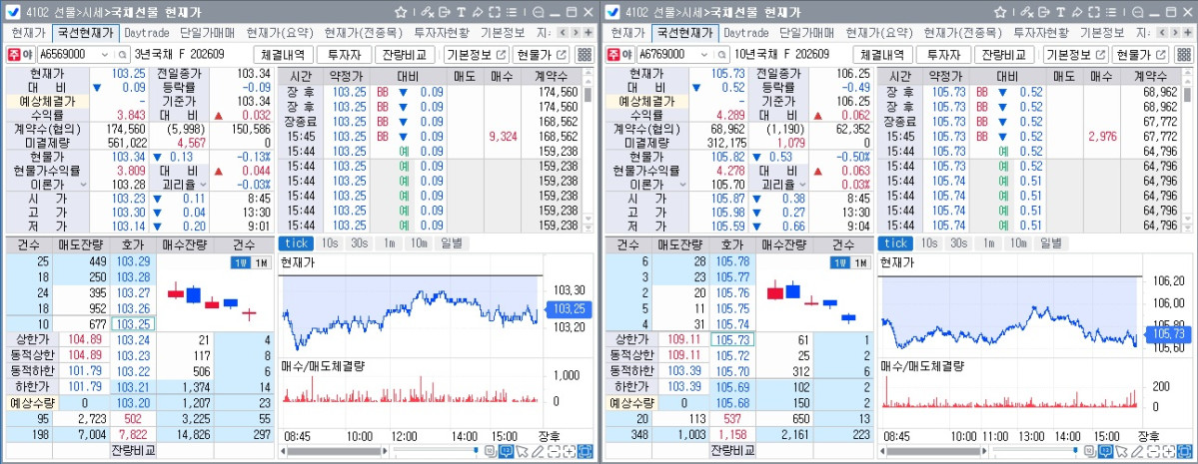Click the export icon in right window title bar
This screenshot has height=464, width=1198.
1044,12
